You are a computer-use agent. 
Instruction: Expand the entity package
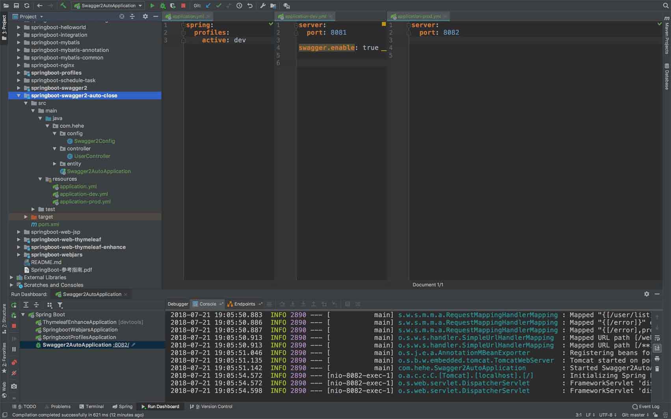coord(55,164)
